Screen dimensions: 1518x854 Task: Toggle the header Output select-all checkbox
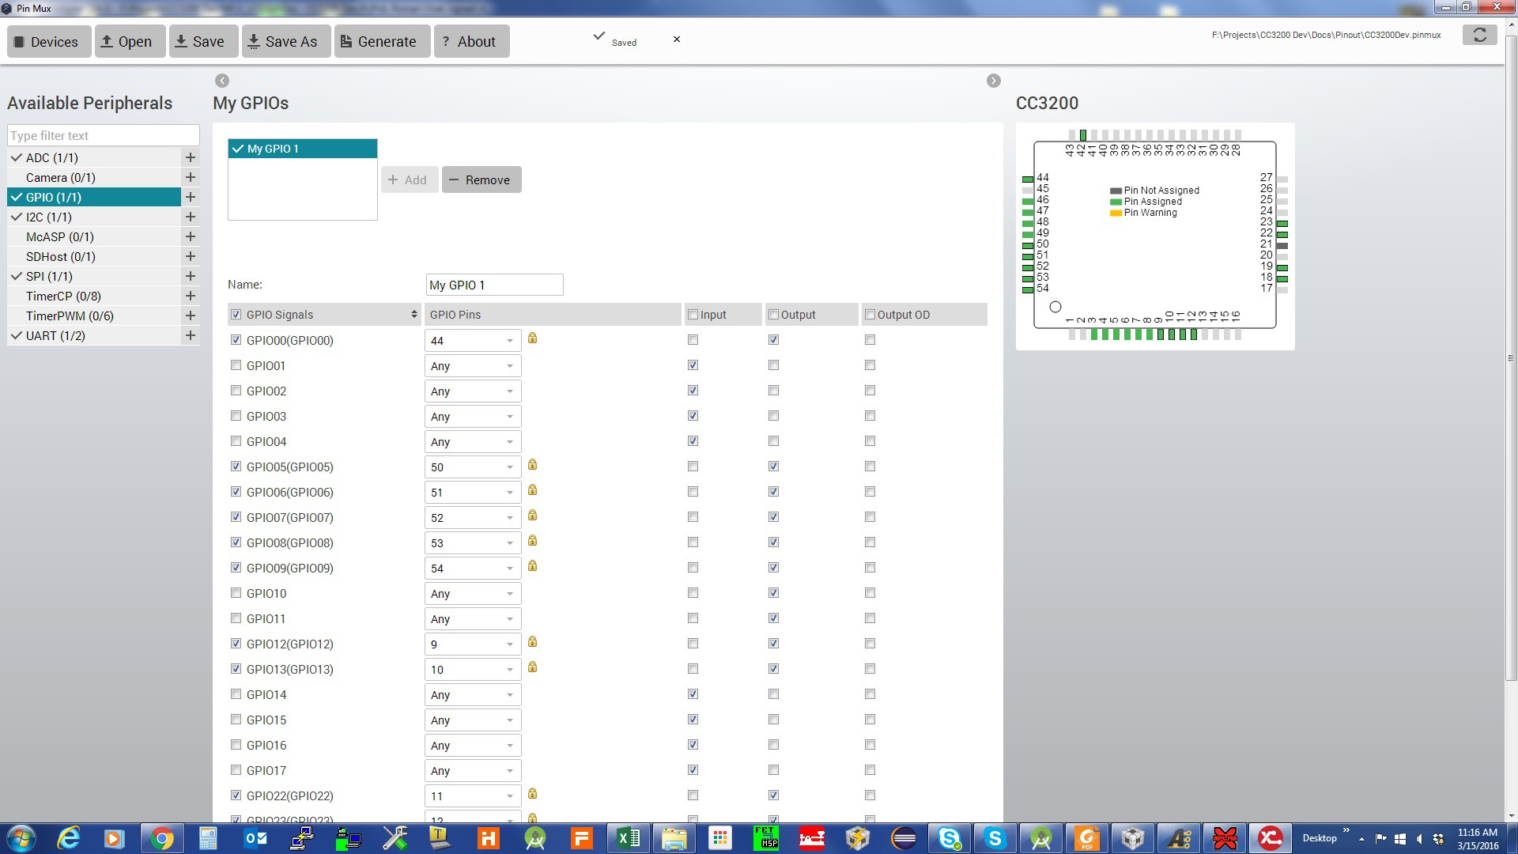(x=774, y=315)
